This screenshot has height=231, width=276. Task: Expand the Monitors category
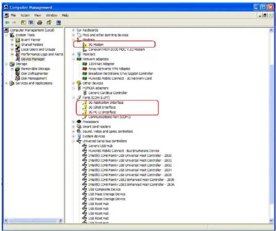(73, 54)
